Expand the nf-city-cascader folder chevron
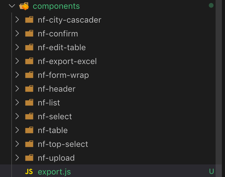 [x=17, y=20]
